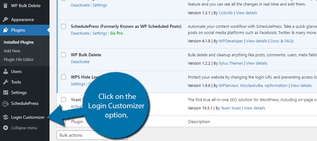
Task: Click Deactivate link in top plugin row
Action: tap(80, 5)
